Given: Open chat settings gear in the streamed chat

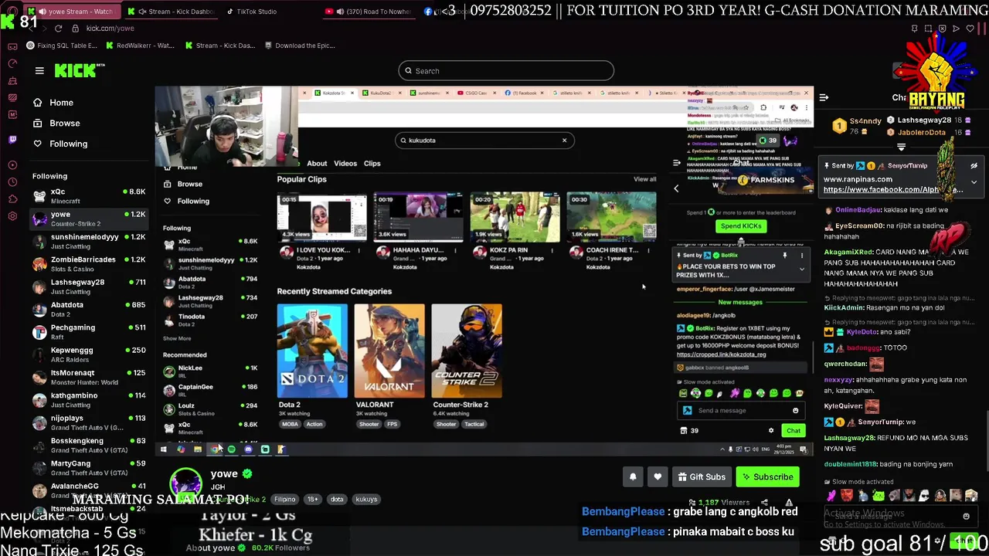Looking at the screenshot, I should pos(770,430).
